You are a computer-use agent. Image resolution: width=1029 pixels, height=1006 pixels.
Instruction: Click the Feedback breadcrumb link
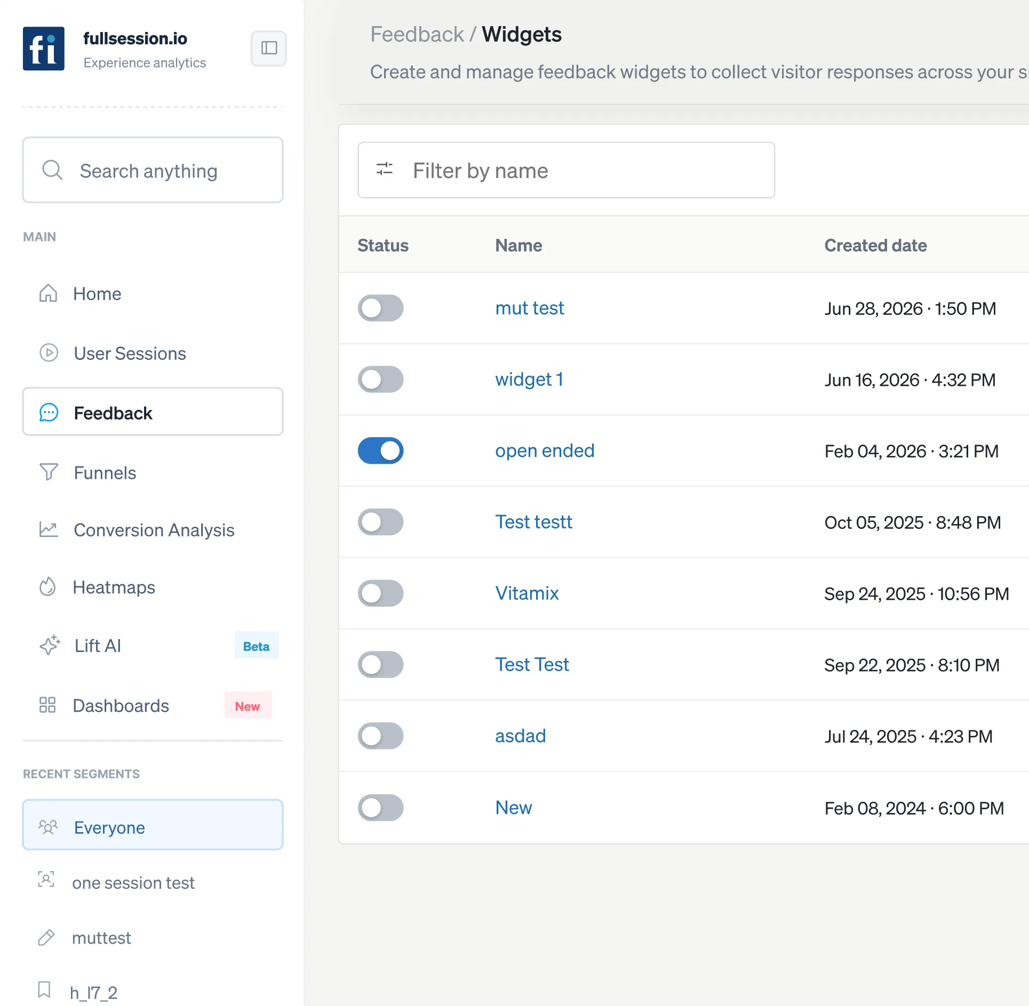(417, 35)
